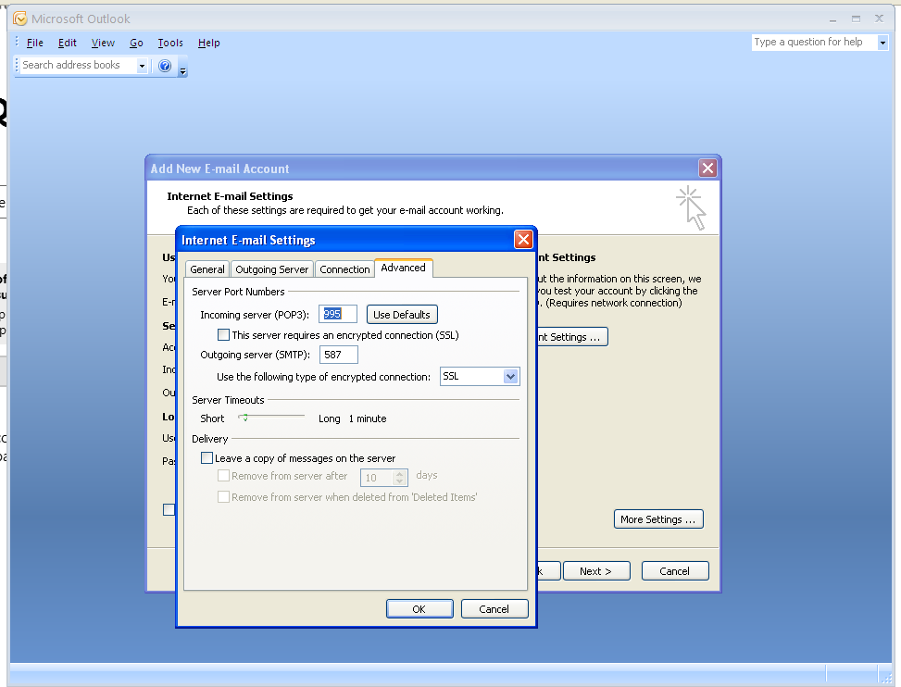Click the Microsoft Outlook title bar icon
Viewport: 901px width, 687px height.
click(20, 19)
